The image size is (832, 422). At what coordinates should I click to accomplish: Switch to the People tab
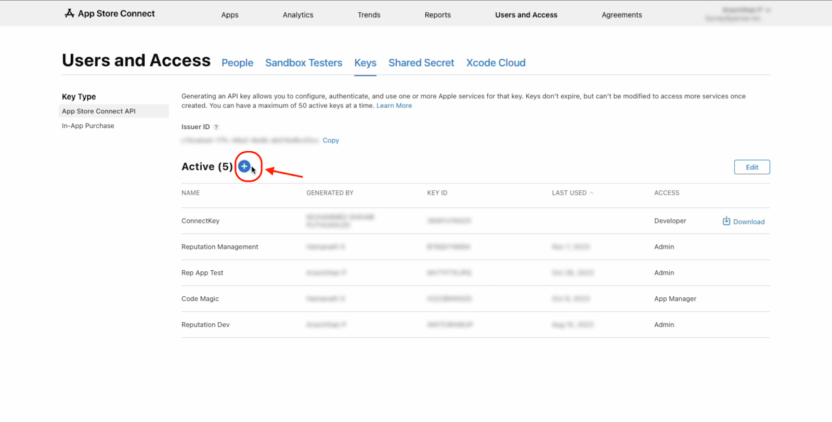pyautogui.click(x=237, y=63)
